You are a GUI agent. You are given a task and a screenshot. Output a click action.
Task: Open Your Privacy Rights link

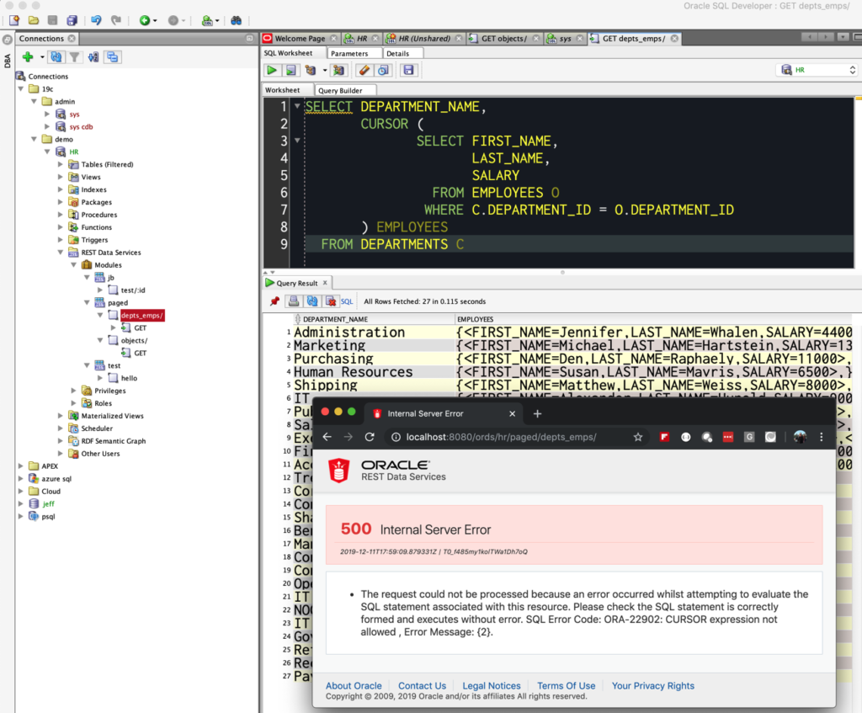point(653,685)
